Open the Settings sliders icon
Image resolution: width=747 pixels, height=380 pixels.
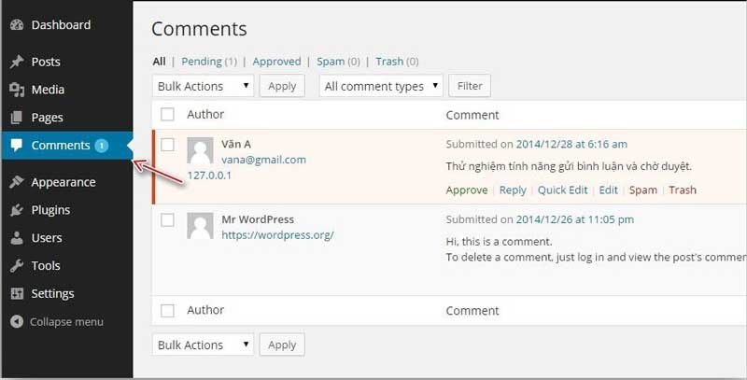pyautogui.click(x=16, y=293)
